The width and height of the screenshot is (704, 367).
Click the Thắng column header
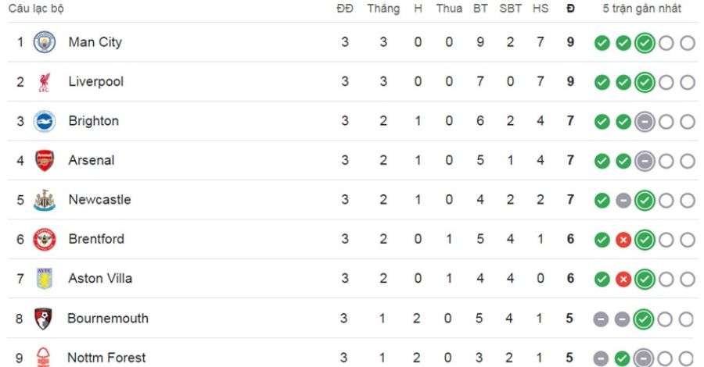tap(383, 9)
